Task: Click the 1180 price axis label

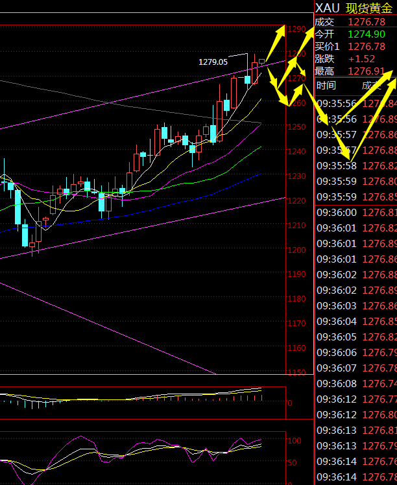Action: pos(296,299)
